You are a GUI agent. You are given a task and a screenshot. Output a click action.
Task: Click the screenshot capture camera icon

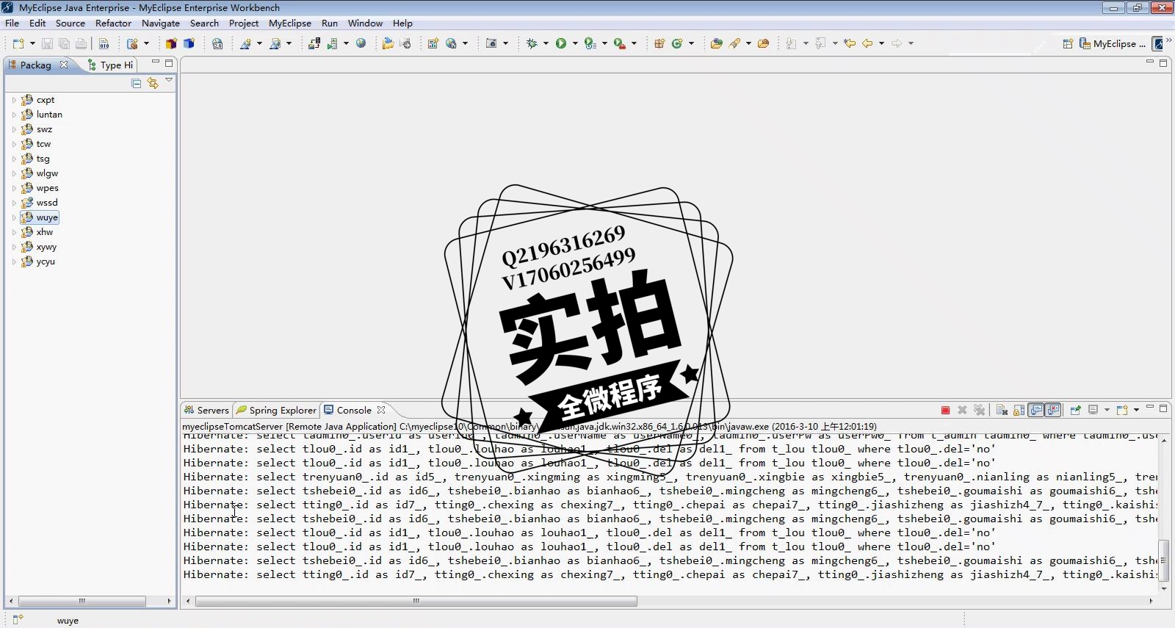click(x=491, y=43)
